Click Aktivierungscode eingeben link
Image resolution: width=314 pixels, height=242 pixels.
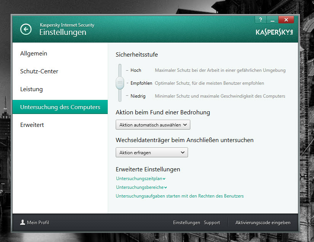point(263,223)
